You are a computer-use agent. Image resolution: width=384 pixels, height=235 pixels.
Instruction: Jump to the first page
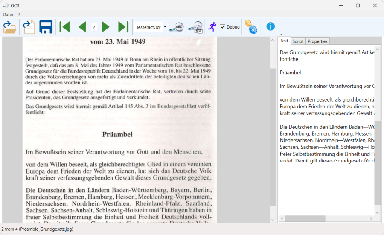point(64,27)
